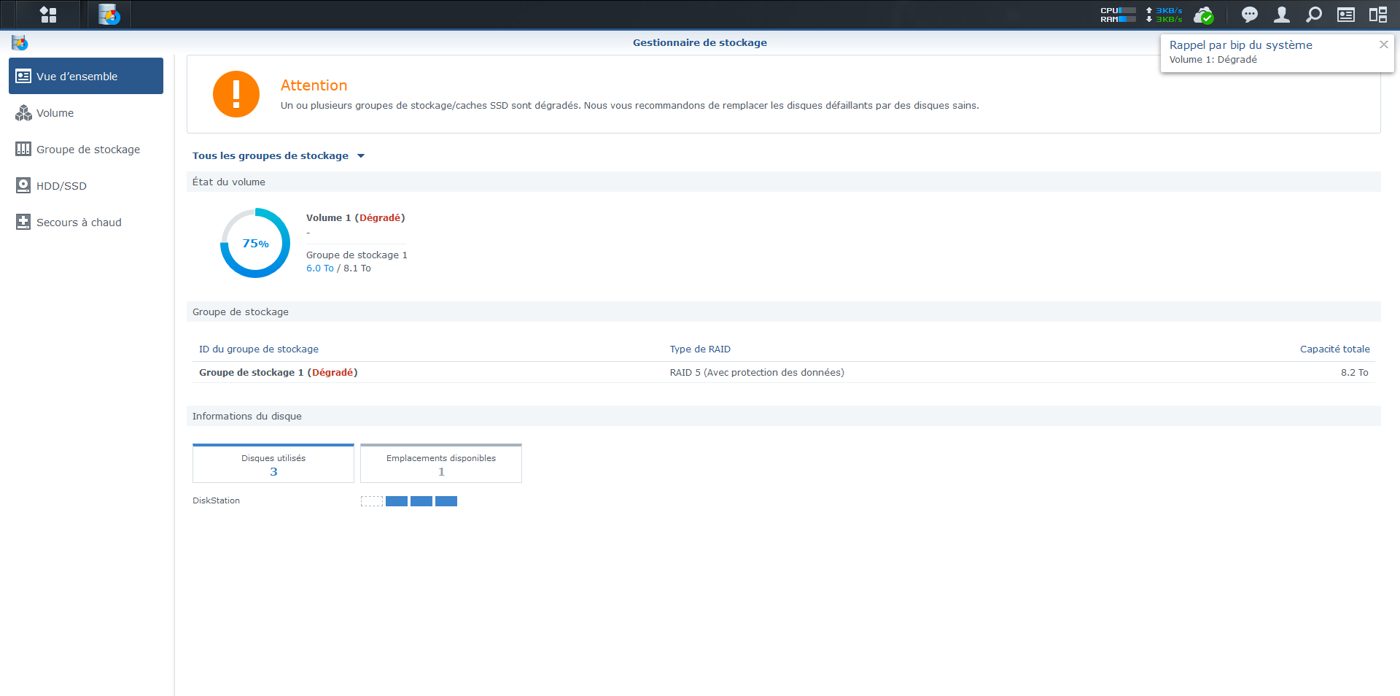Sort by Capacité totale column
This screenshot has height=696, width=1400.
point(1334,349)
